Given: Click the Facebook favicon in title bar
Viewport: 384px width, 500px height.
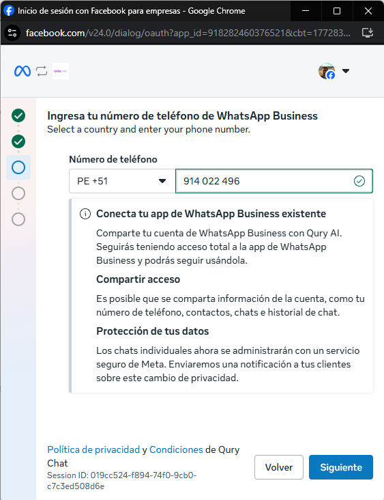Looking at the screenshot, I should tap(9, 10).
